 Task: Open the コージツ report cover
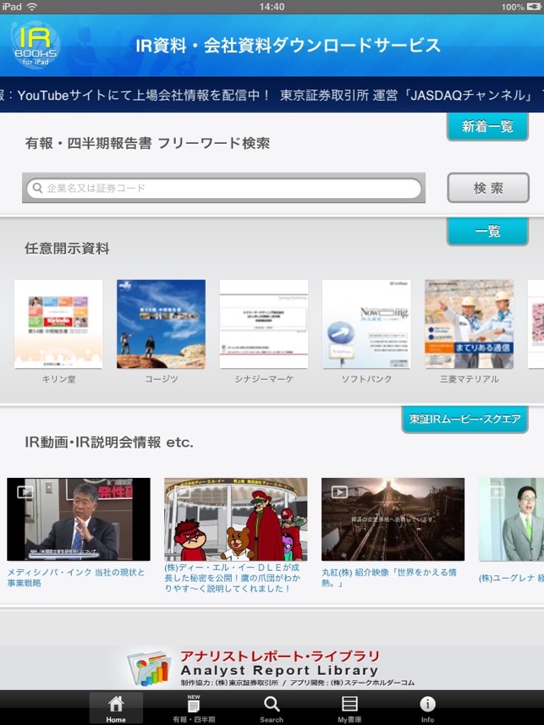pyautogui.click(x=161, y=324)
